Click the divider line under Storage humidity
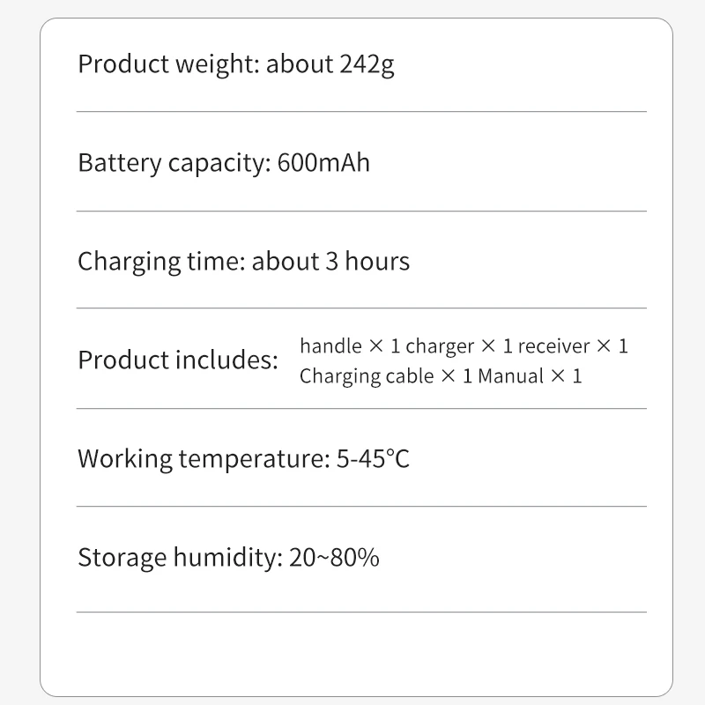Viewport: 705px width, 705px height. click(x=361, y=612)
